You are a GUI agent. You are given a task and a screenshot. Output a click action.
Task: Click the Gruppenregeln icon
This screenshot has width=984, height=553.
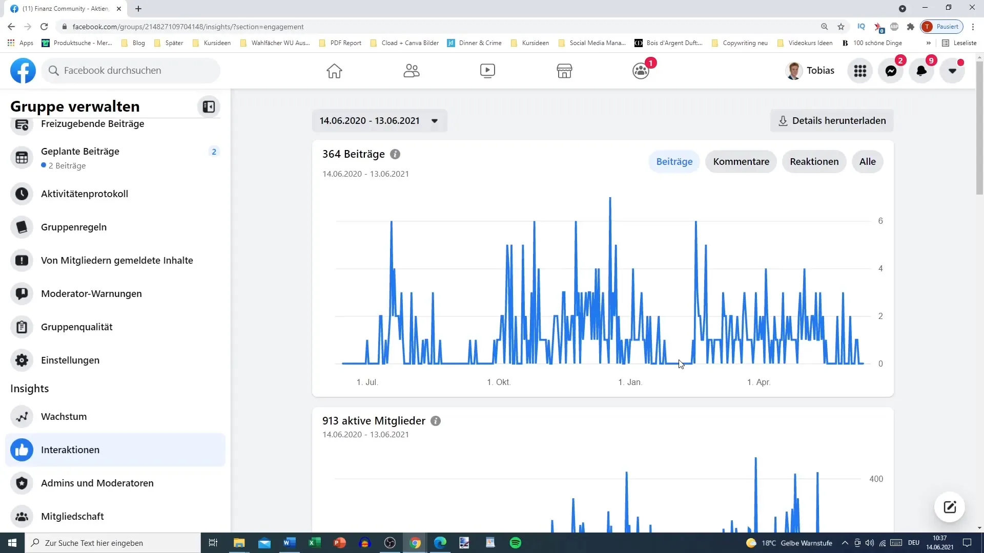pos(23,227)
